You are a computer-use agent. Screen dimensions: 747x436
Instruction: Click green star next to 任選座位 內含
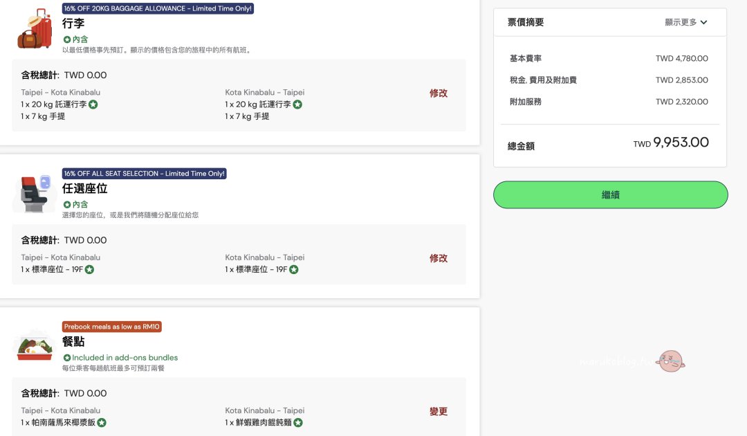click(67, 204)
